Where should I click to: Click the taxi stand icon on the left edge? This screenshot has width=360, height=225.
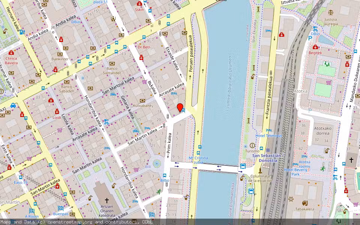pos(13,105)
